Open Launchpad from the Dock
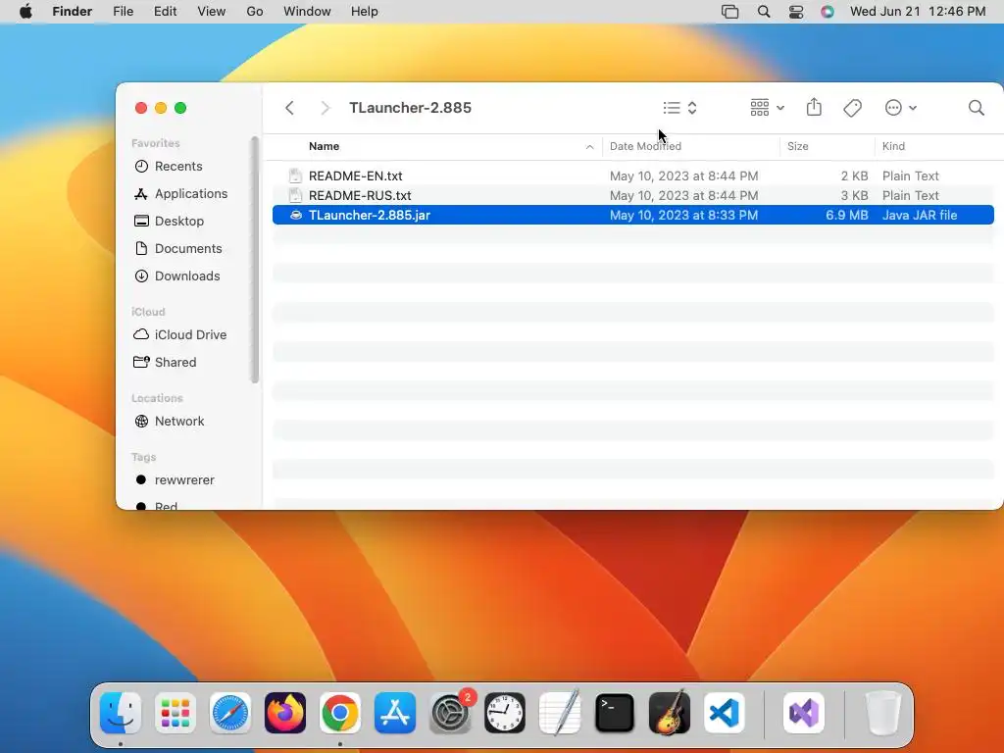Screen dimensions: 1004x753 [x=176, y=713]
